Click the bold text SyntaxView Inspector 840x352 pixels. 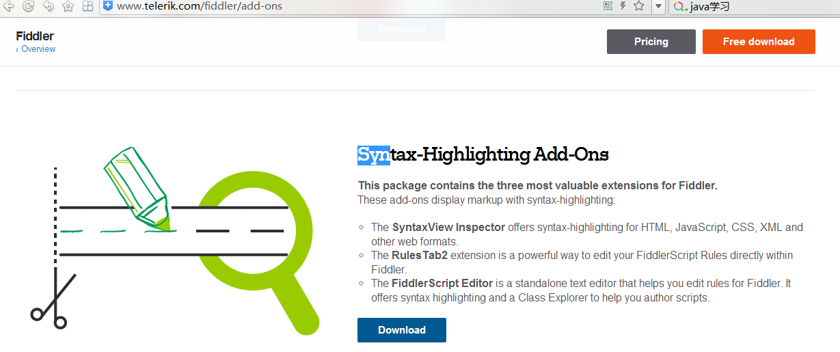tap(448, 228)
